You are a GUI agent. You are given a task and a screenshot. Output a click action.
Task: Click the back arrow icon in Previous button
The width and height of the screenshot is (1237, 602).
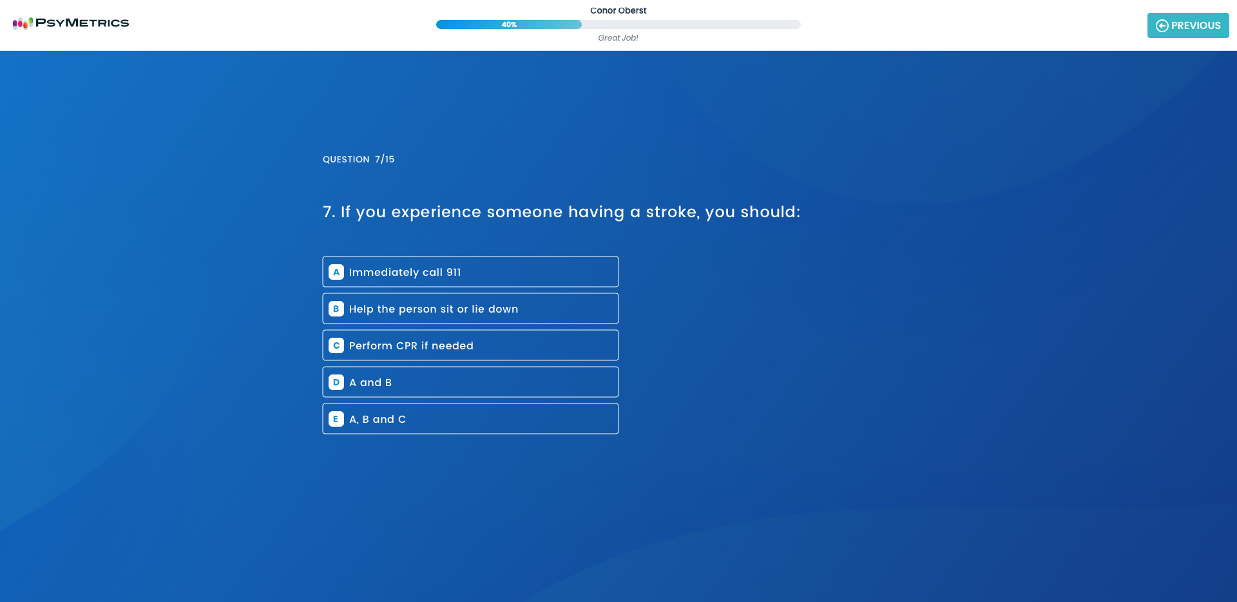tap(1162, 26)
